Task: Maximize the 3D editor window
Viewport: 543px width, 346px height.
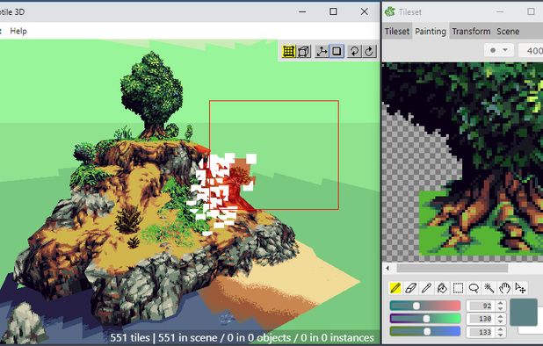Action: 333,11
